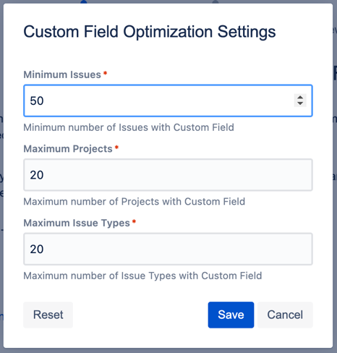
Task: Focus the Minimum Issues number field
Action: tap(168, 101)
